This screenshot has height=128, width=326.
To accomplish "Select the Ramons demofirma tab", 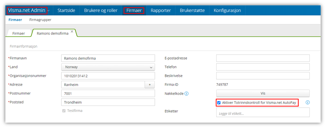I will click(x=53, y=33).
